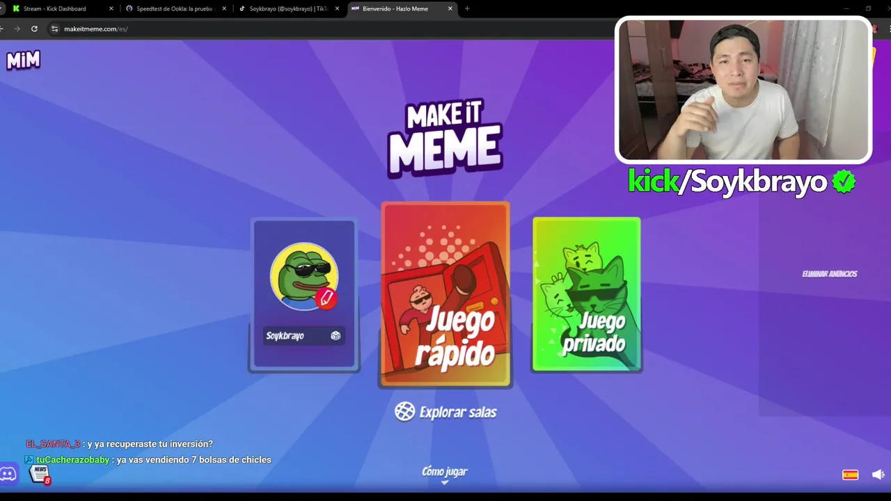Image resolution: width=891 pixels, height=501 pixels.
Task: Edit the Pepe avatar with the pencil icon
Action: coord(326,298)
